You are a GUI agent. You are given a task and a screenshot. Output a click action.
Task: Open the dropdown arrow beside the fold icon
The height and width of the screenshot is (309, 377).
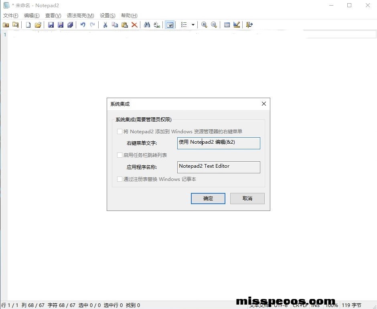click(x=193, y=25)
